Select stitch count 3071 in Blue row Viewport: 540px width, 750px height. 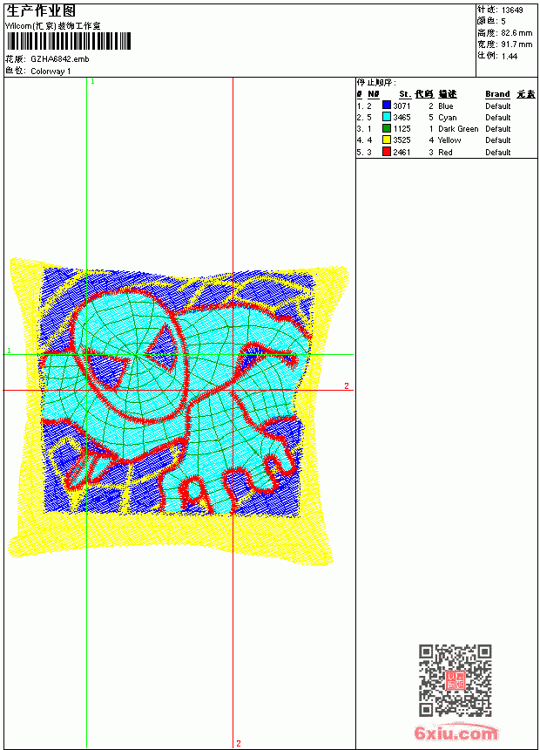tap(402, 106)
